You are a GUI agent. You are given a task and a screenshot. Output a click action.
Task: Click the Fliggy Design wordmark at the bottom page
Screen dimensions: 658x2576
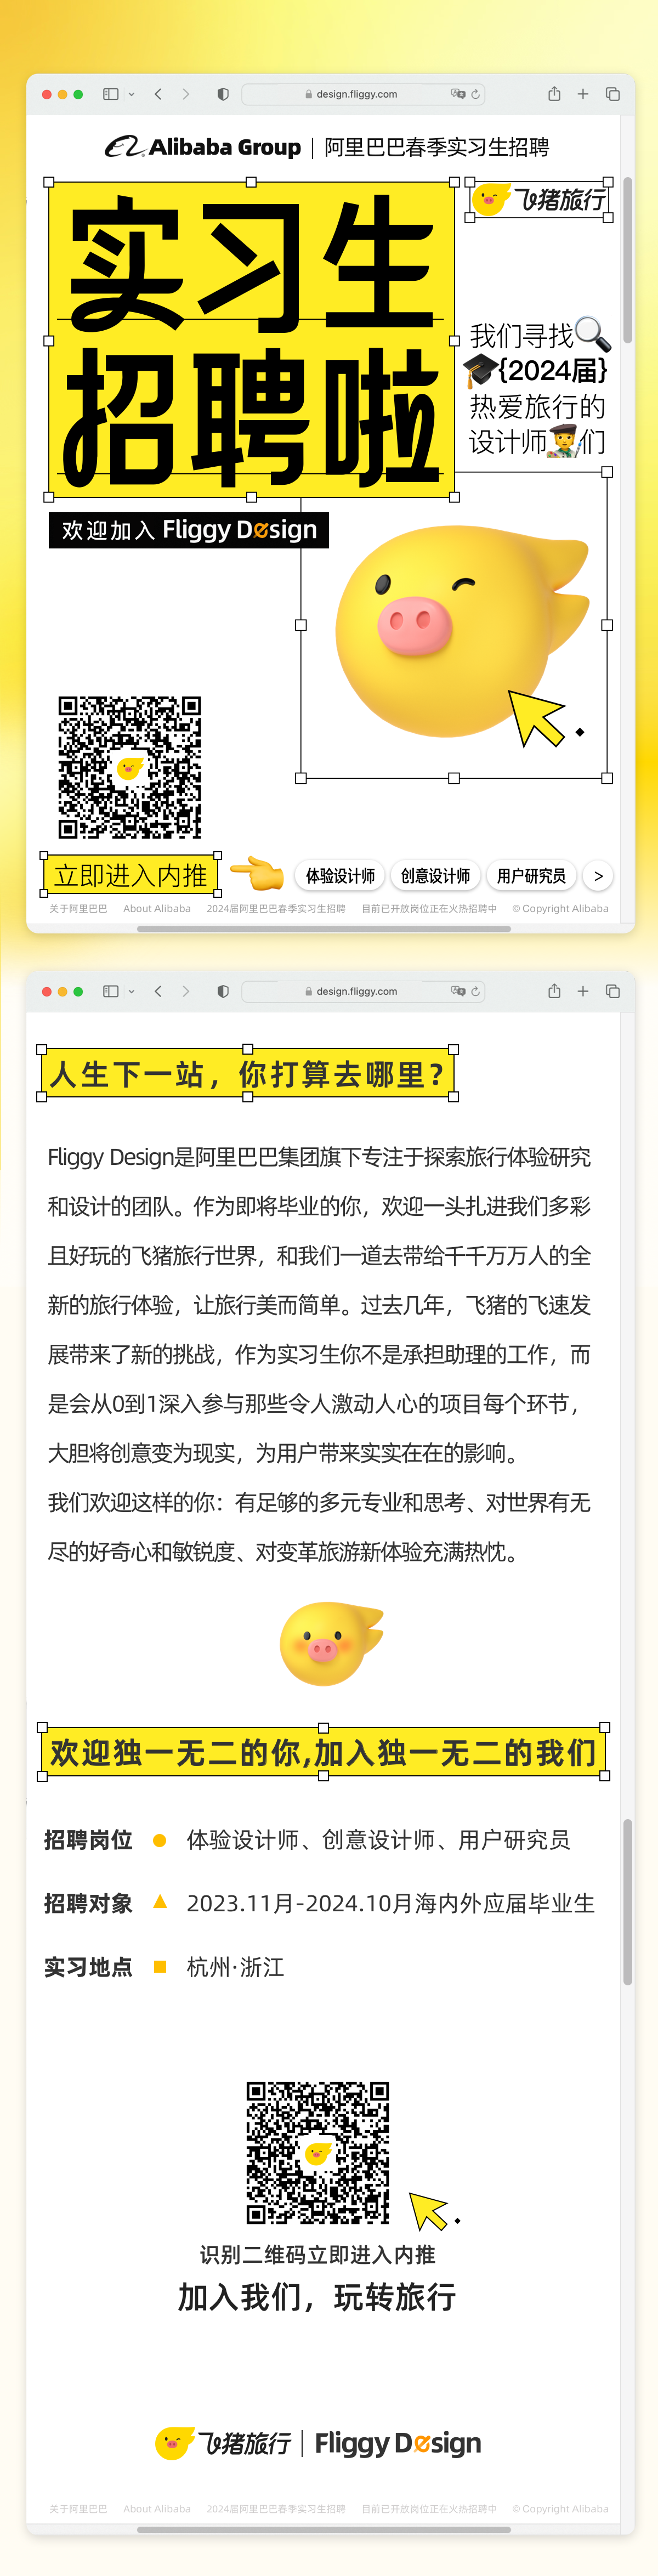(x=398, y=2443)
